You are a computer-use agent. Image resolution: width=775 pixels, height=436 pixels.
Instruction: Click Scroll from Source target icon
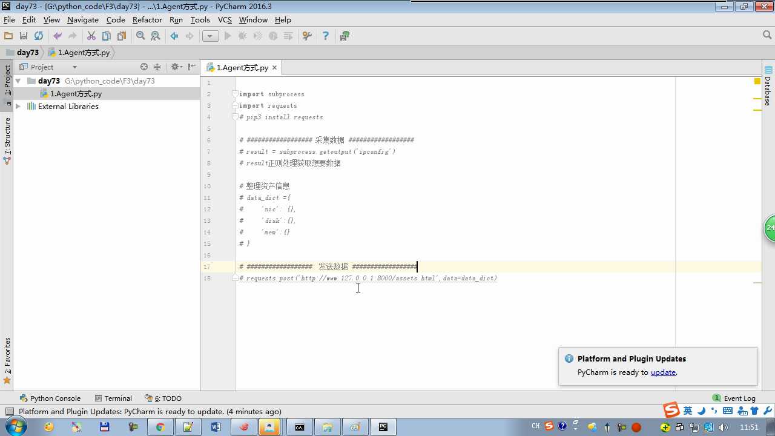coord(144,67)
